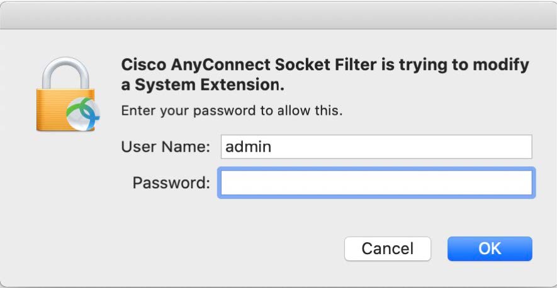Click the "Password:" label
Screen dimensions: 557x288
tap(171, 183)
